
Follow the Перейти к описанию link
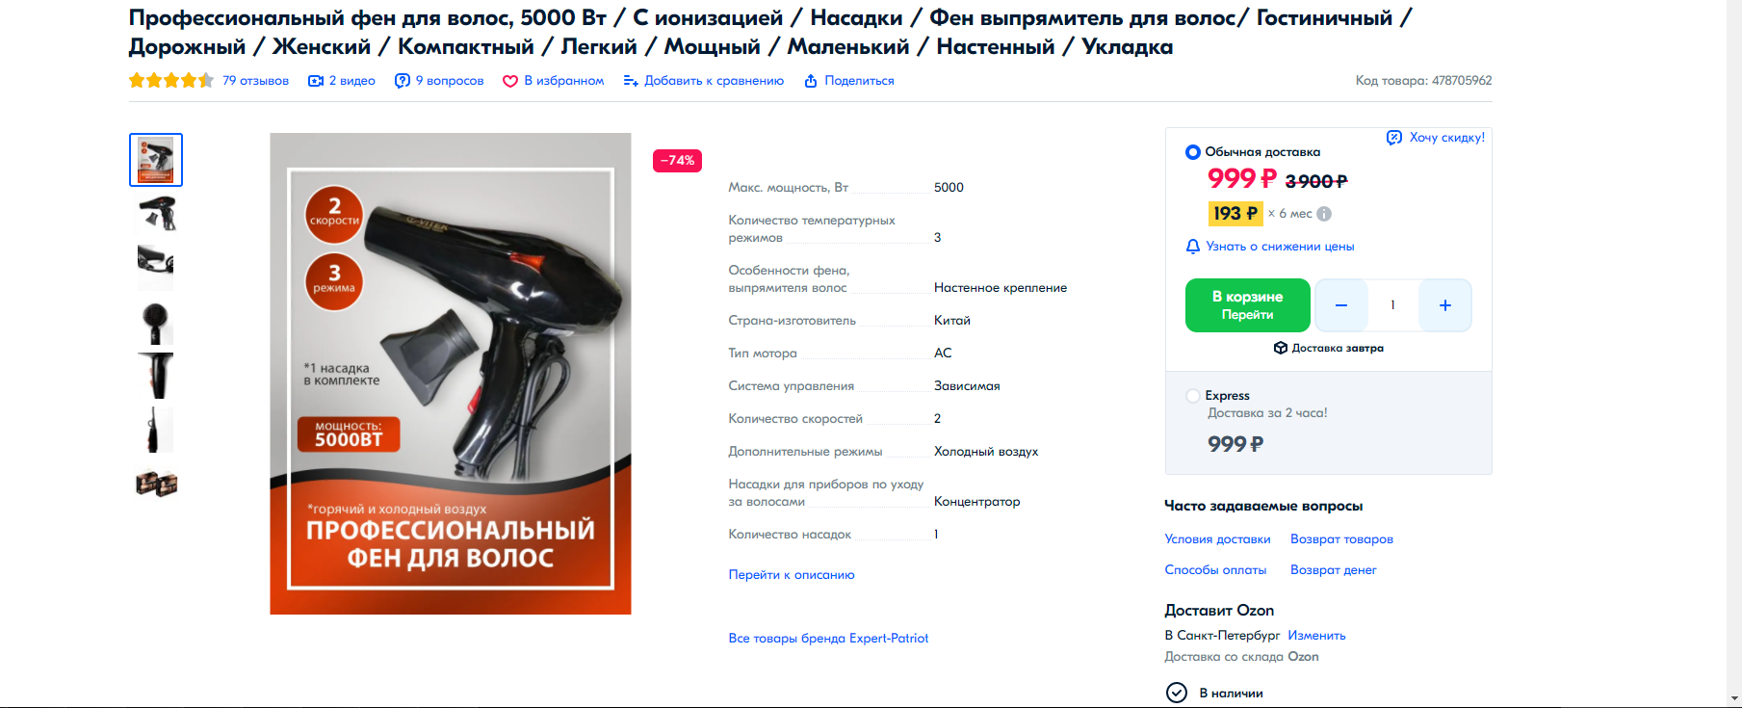click(792, 575)
